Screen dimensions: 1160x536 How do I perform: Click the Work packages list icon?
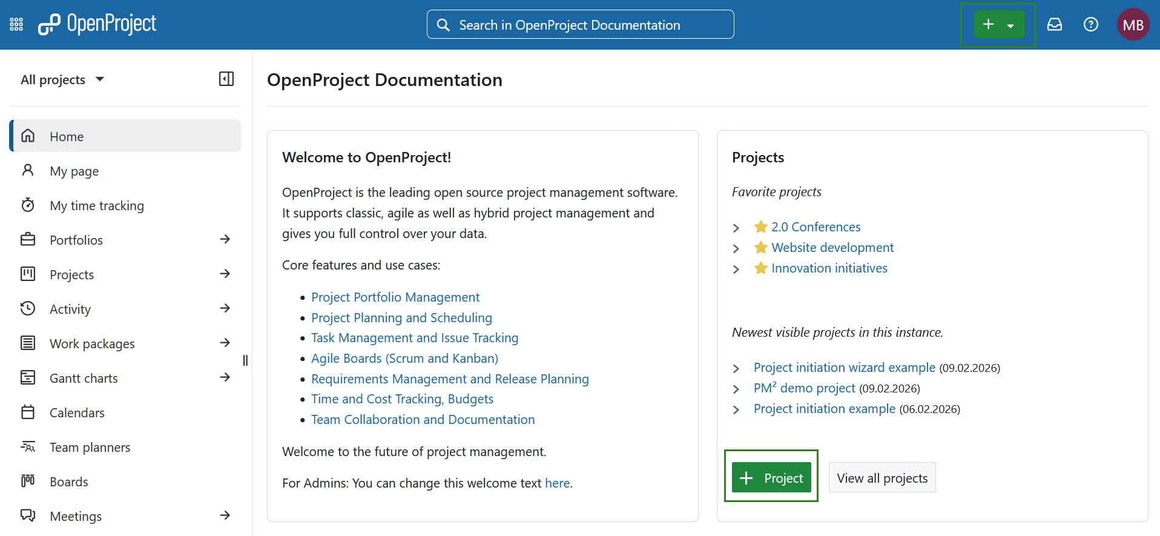click(28, 343)
